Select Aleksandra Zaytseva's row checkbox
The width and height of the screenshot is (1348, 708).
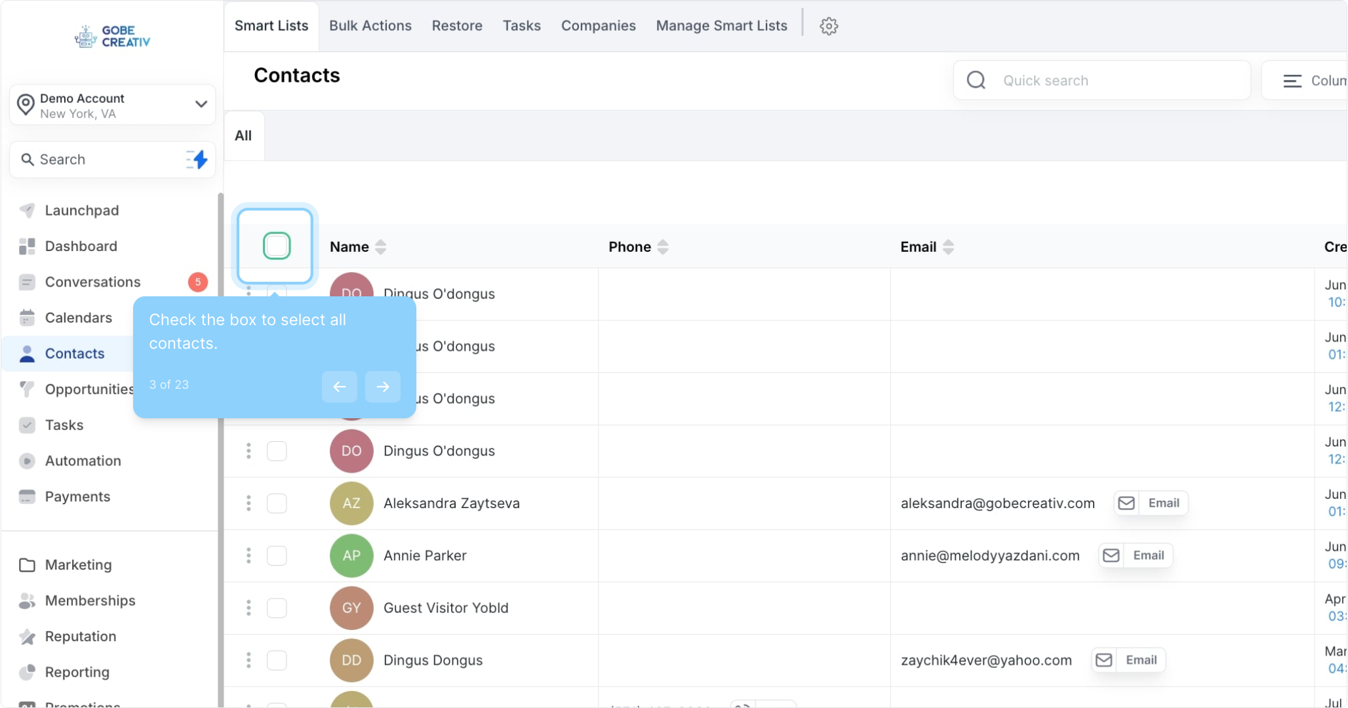pyautogui.click(x=277, y=503)
